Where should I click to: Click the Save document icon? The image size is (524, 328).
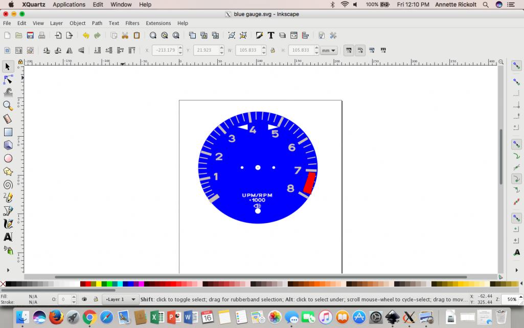point(30,35)
